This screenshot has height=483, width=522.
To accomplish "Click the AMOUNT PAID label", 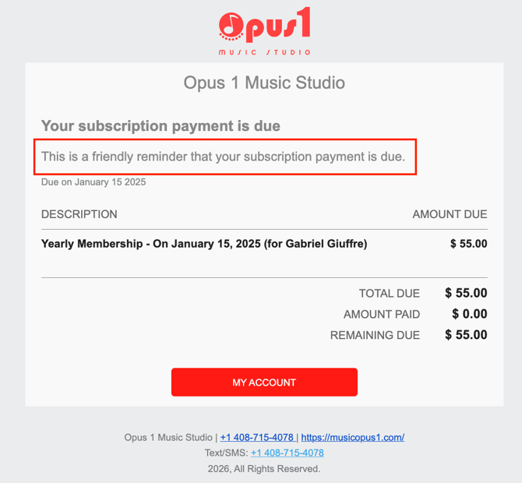I will click(x=382, y=315).
